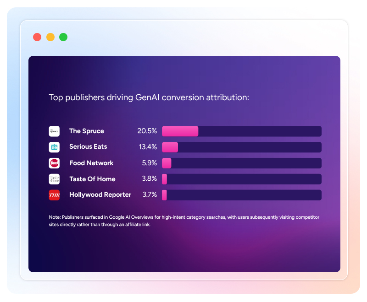Open the Hollywood Reporter publisher label

100,195
